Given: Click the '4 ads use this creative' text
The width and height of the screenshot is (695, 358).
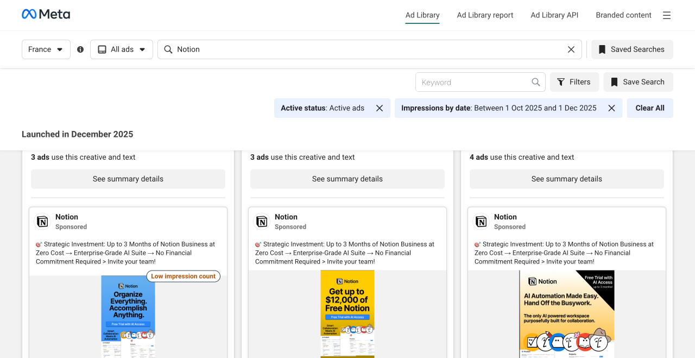Looking at the screenshot, I should (522, 157).
